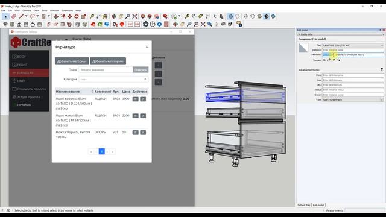Click the Definition name field

click(353, 55)
